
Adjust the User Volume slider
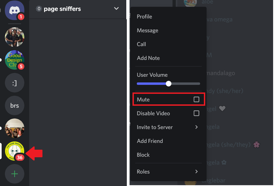pyautogui.click(x=168, y=84)
